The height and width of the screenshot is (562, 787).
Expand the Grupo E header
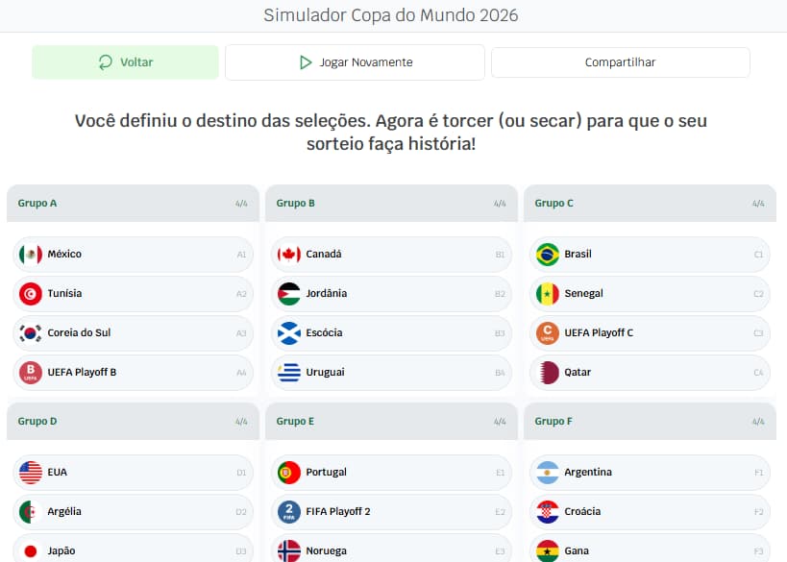click(390, 421)
